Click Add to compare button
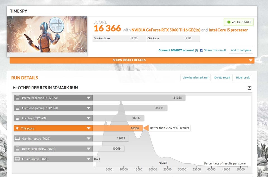This screenshot has width=268, height=177. [x=241, y=50]
